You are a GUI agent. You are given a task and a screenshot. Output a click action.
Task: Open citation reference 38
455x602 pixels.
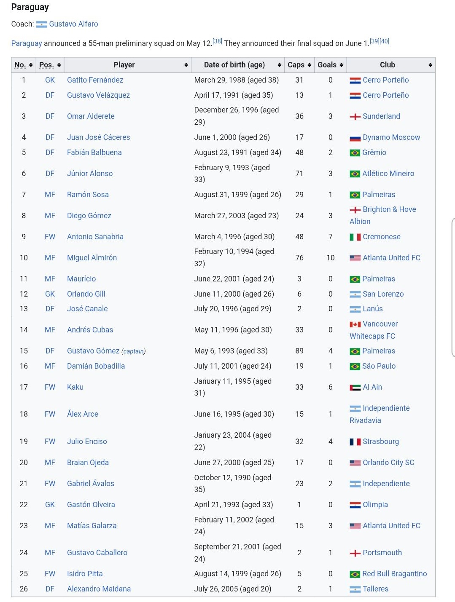pyautogui.click(x=217, y=41)
